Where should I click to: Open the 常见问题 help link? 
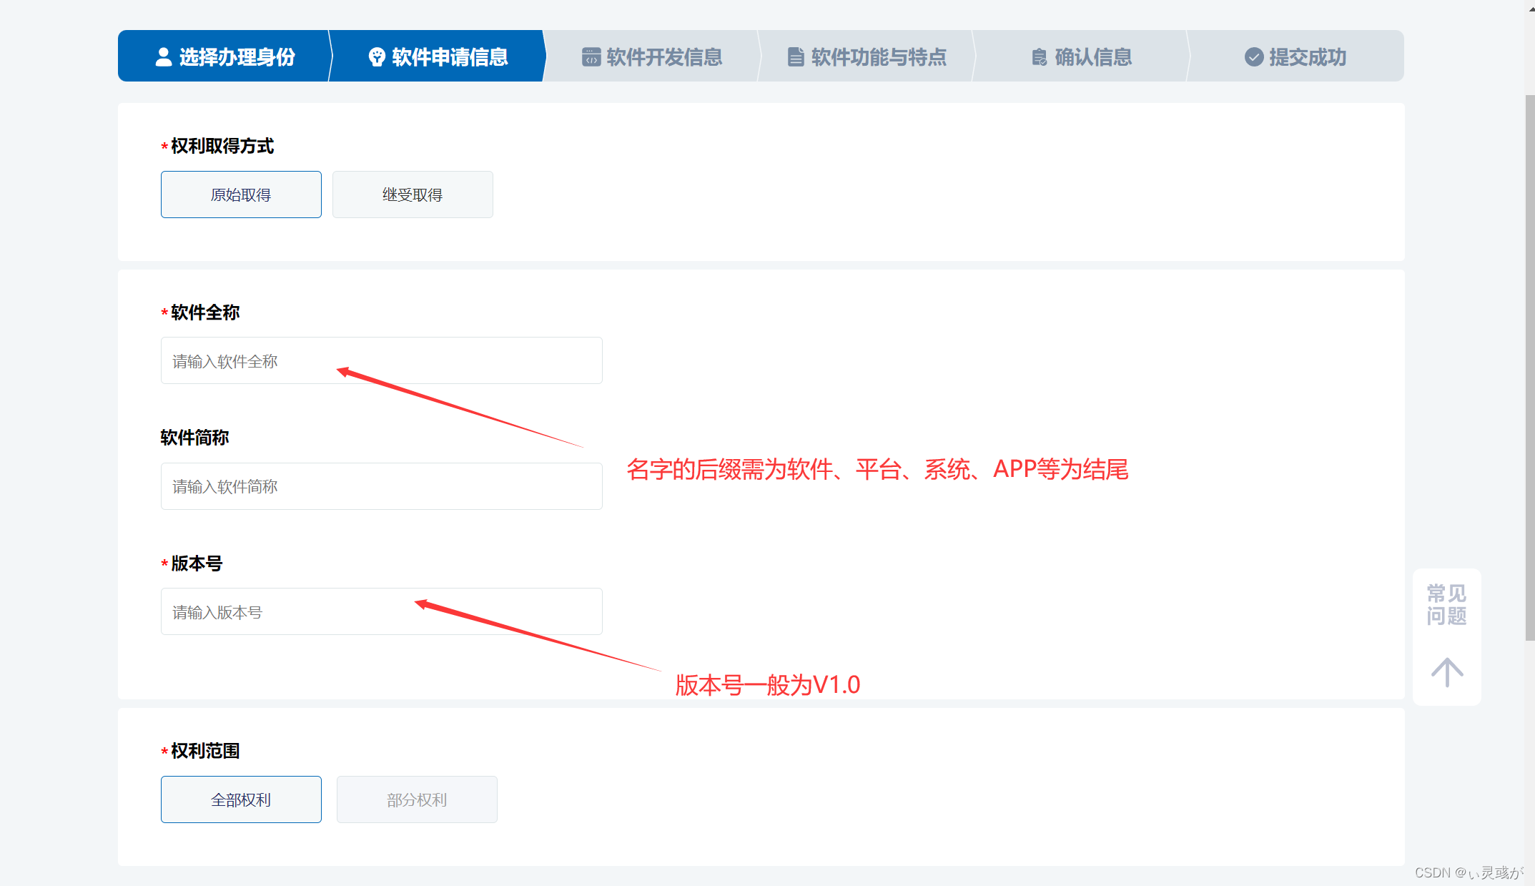pos(1447,605)
